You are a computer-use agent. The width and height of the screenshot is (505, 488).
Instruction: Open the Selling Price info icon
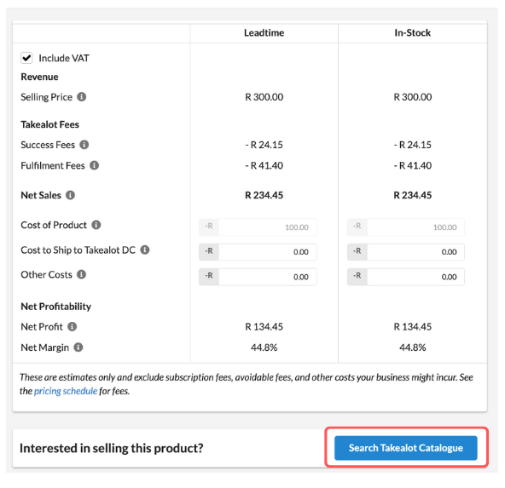[82, 97]
